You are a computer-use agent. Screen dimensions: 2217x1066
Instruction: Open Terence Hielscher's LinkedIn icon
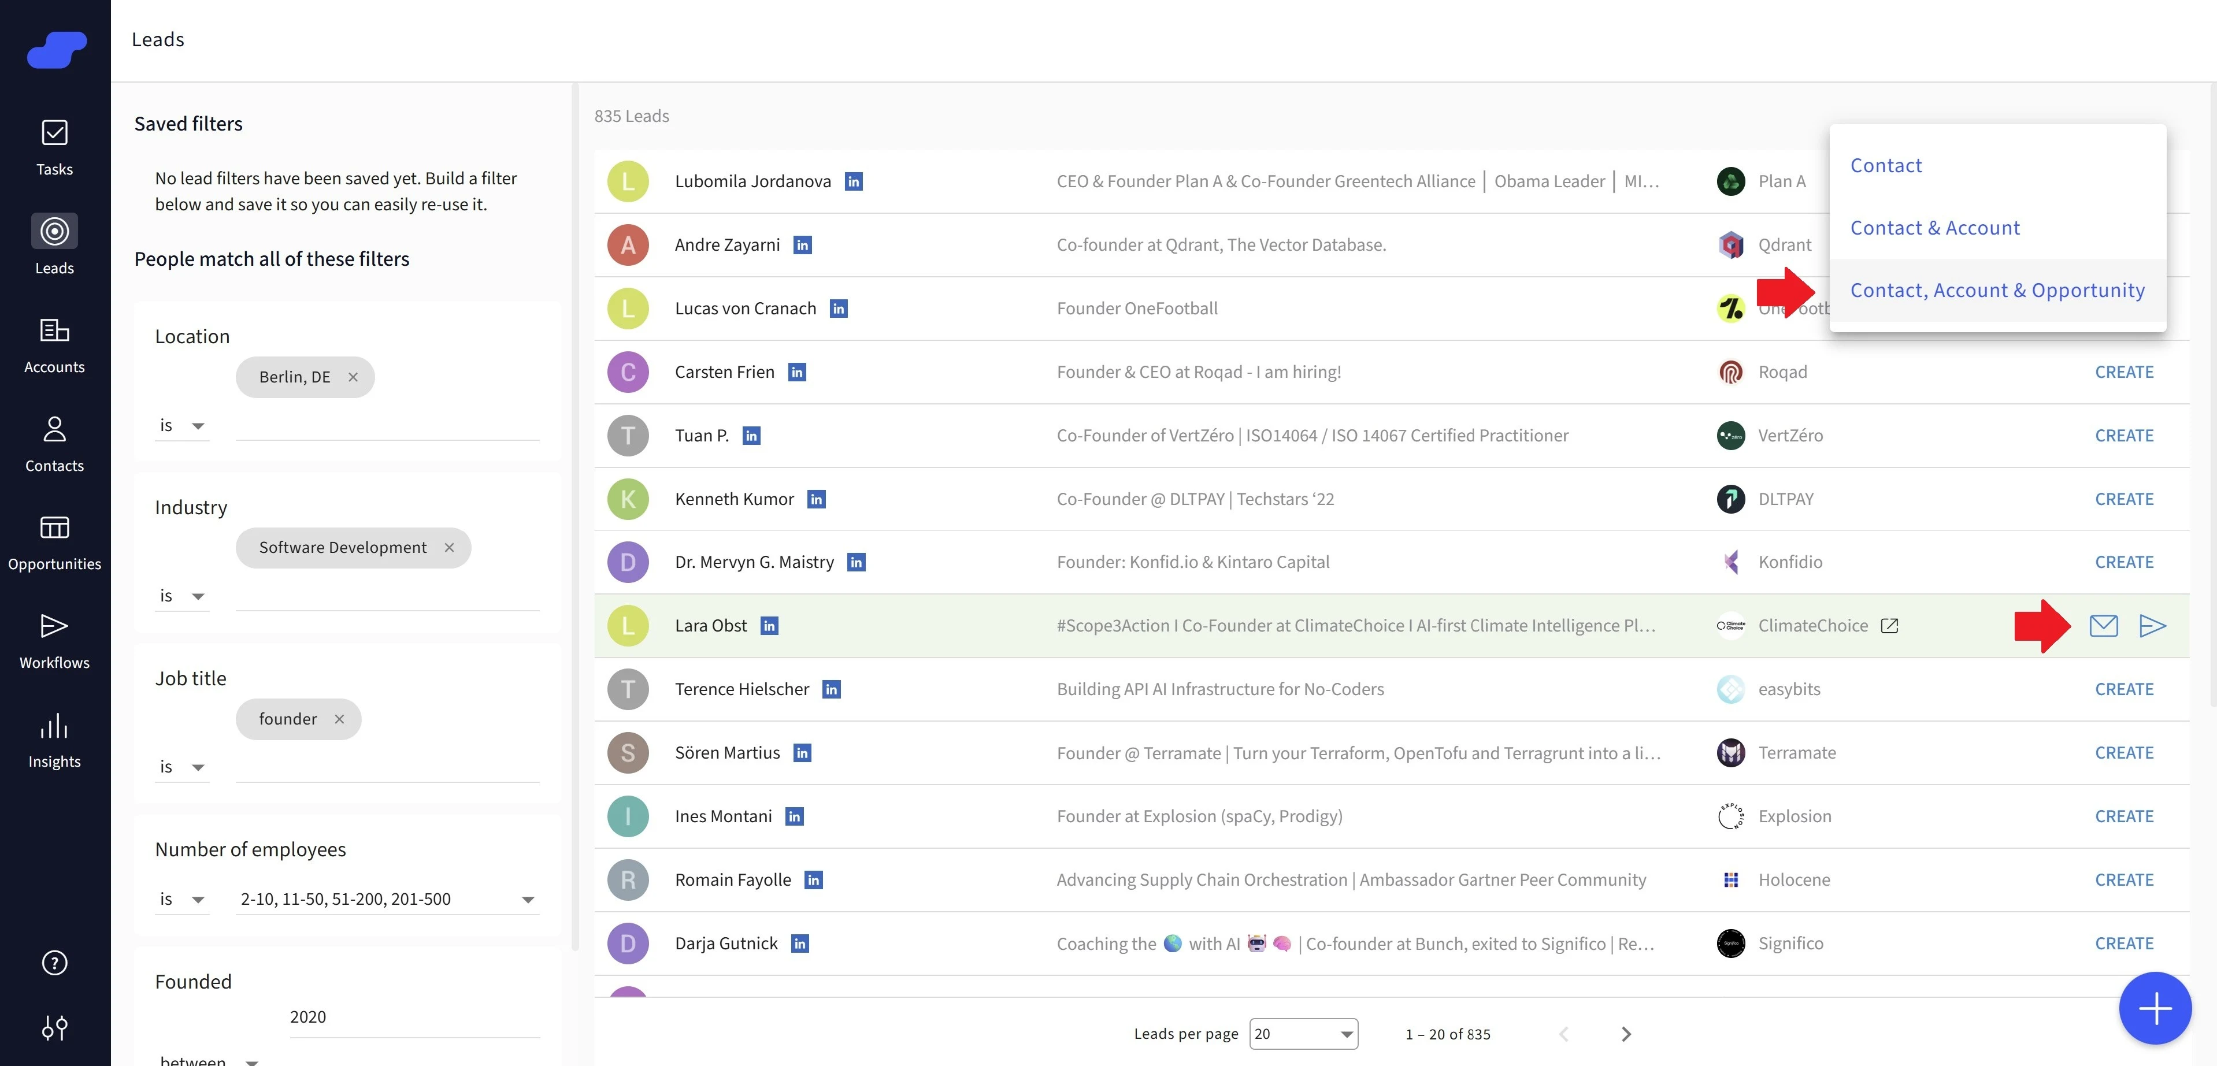(831, 689)
